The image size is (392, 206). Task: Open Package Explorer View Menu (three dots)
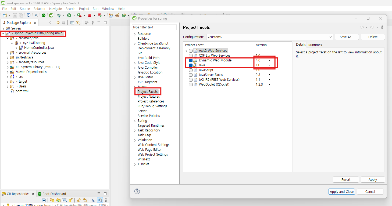point(93,23)
